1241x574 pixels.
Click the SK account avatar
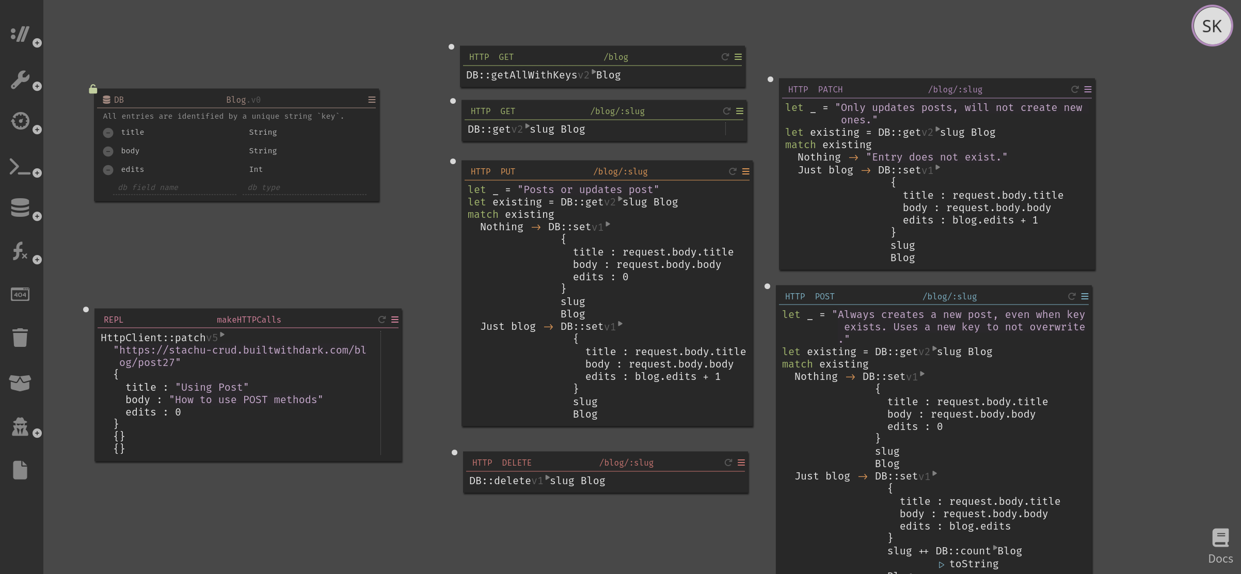[x=1212, y=26]
